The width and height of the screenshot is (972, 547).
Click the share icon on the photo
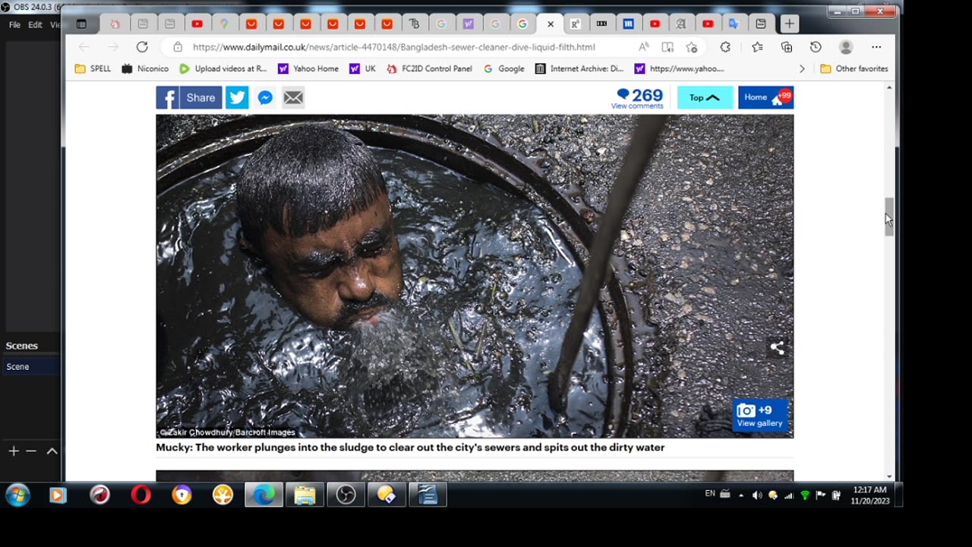coord(777,348)
